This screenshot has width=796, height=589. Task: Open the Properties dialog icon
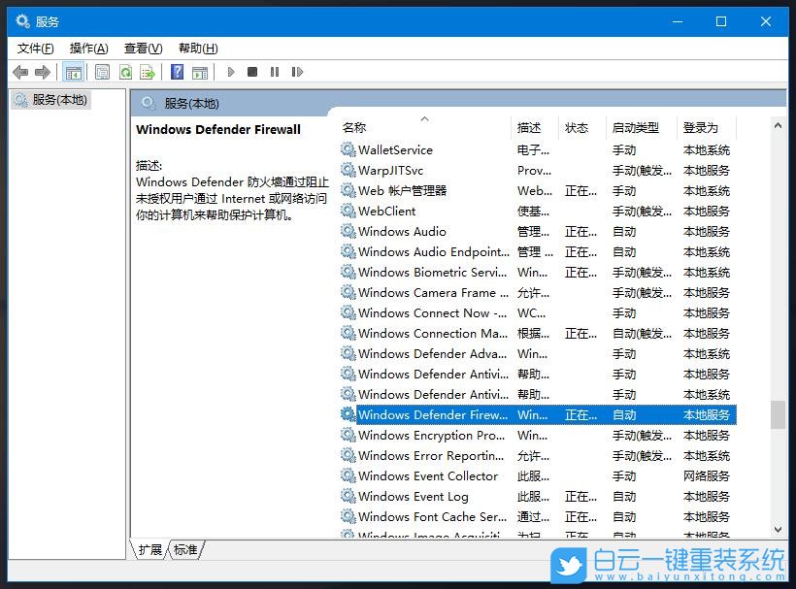point(102,71)
